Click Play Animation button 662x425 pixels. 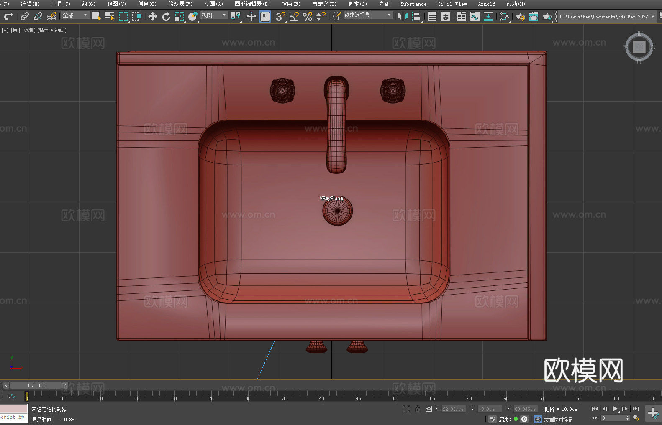tap(615, 409)
